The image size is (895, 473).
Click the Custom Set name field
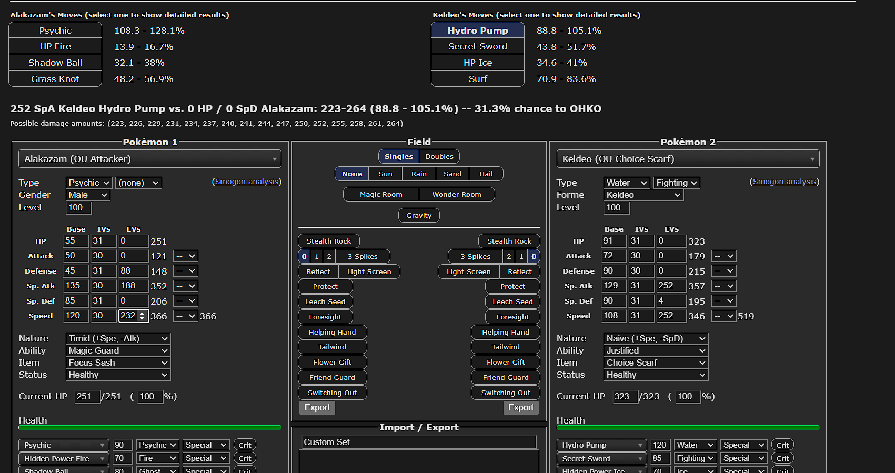pos(419,442)
